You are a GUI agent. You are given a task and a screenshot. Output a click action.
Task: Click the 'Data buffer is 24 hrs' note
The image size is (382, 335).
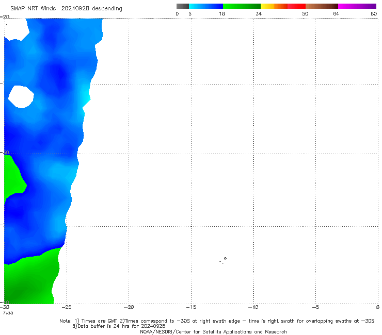119,326
